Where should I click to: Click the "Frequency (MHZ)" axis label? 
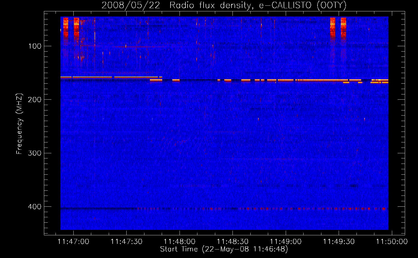tap(19, 124)
